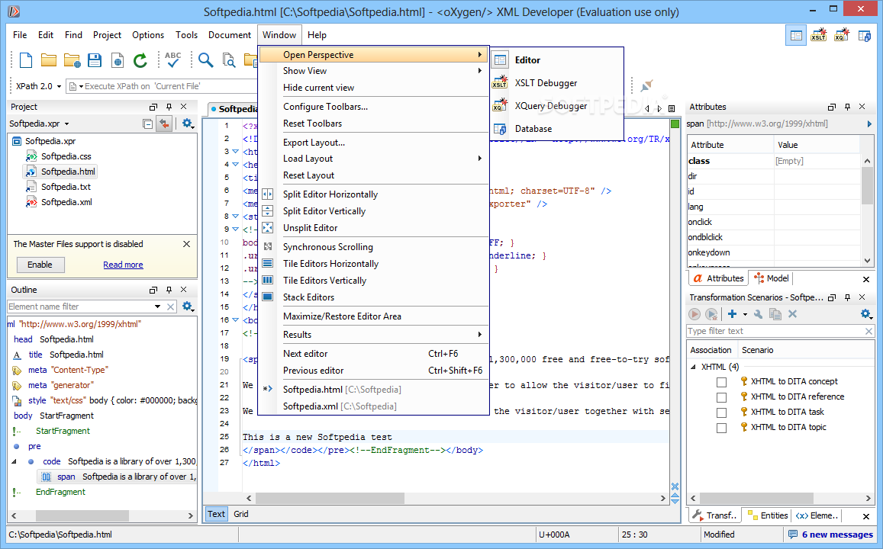Switch to XSLT Debugger via top-right icon
This screenshot has height=549, width=883.
point(819,35)
